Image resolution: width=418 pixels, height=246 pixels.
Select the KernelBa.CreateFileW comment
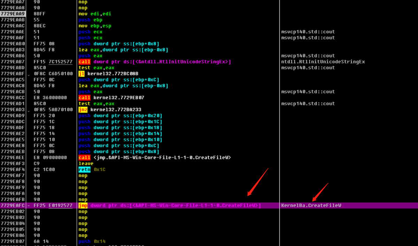[x=311, y=206]
